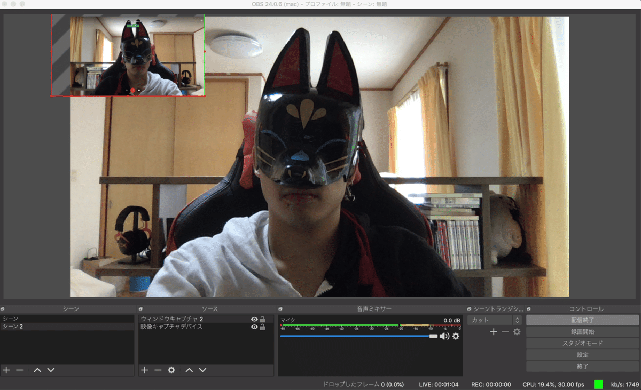
Task: Enable スタジオモード button
Action: (582, 343)
